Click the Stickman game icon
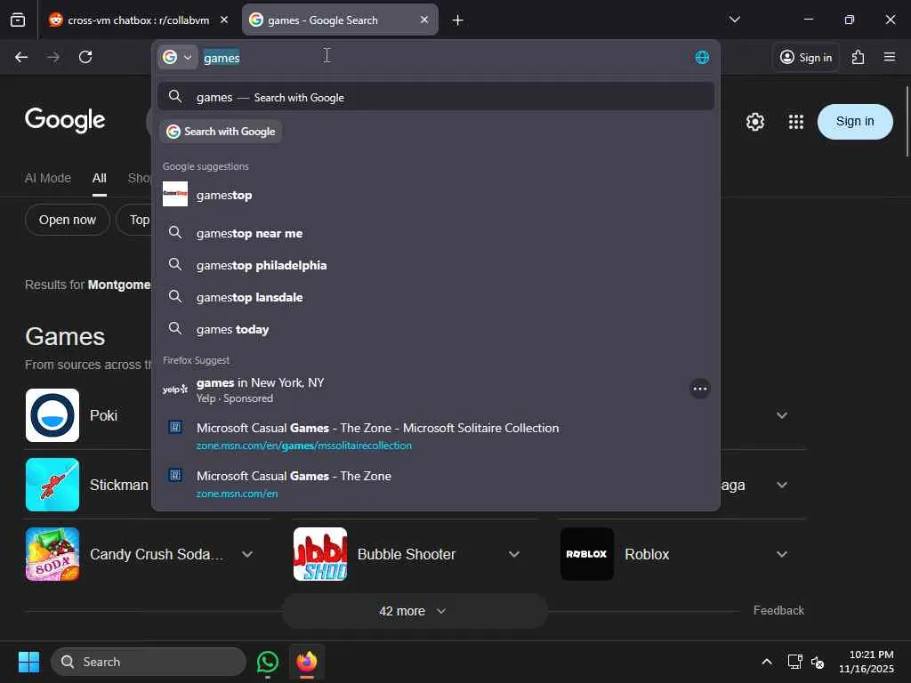This screenshot has height=683, width=911. coord(52,485)
